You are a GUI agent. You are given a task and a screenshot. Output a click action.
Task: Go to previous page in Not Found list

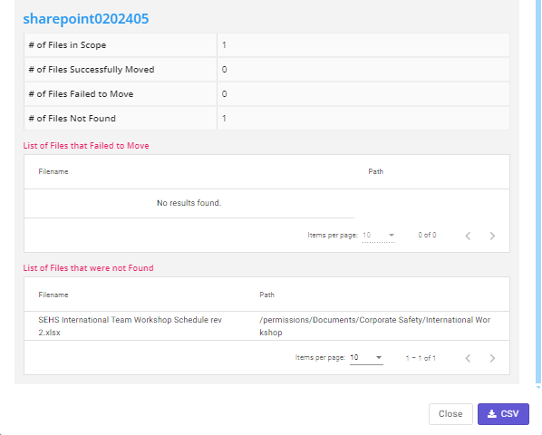click(x=468, y=358)
